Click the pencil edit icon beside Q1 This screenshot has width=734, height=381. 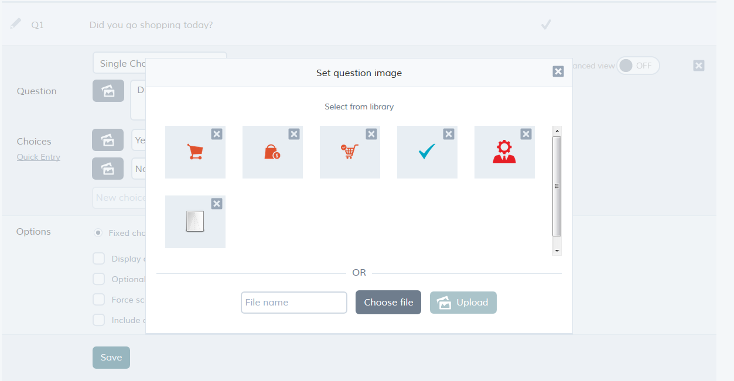pyautogui.click(x=16, y=24)
